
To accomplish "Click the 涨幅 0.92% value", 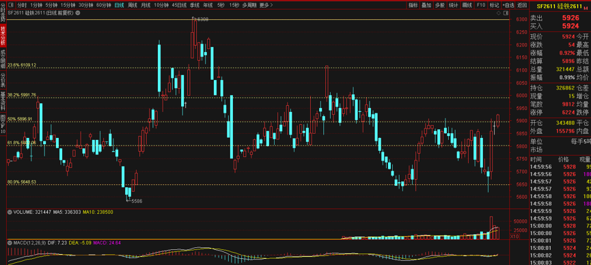I will tap(568, 53).
